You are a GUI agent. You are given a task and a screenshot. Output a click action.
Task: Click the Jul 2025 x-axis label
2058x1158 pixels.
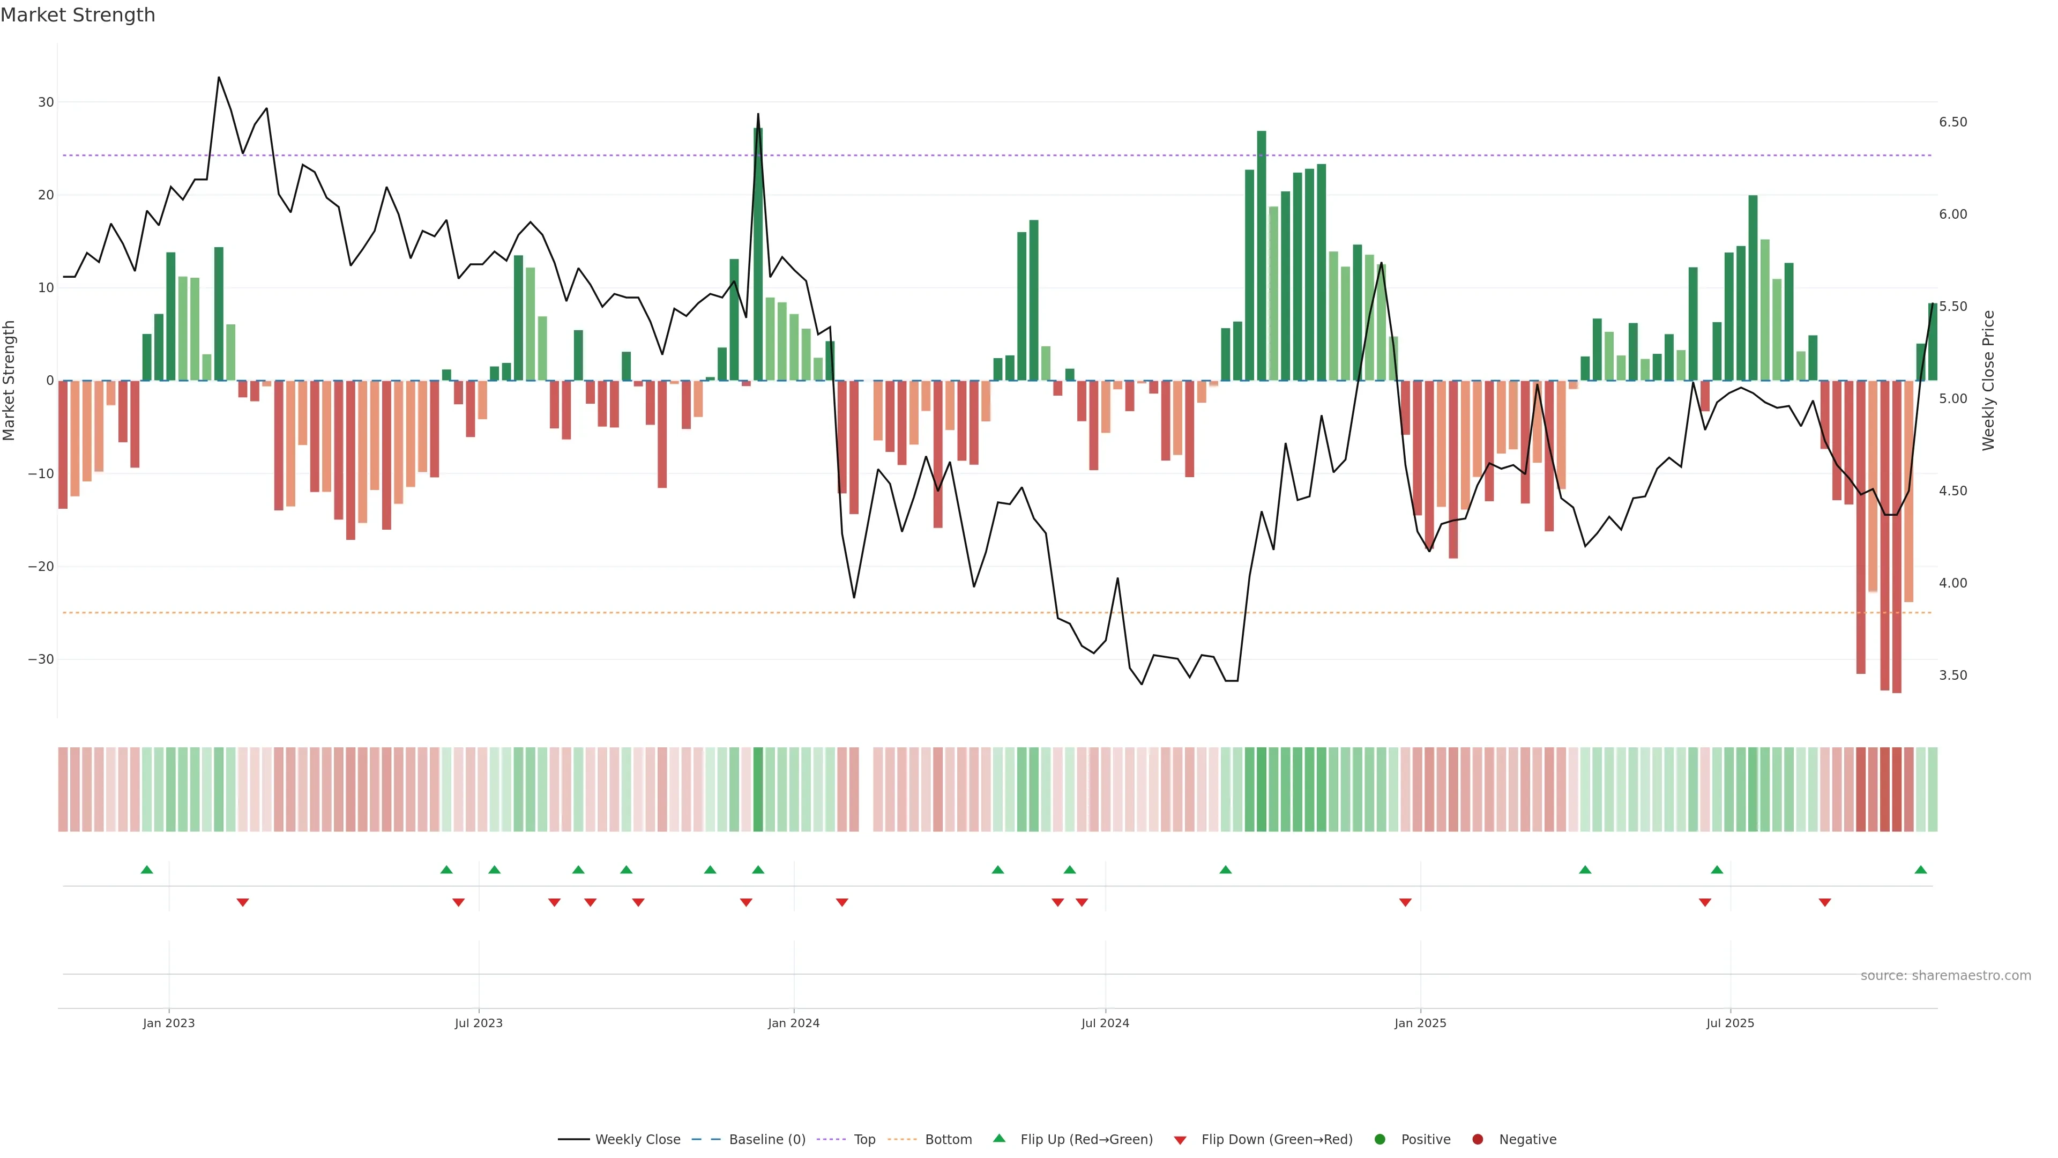click(x=1729, y=1023)
